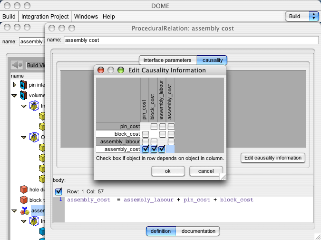The image size is (321, 240).
Task: Select highlighted assembly tree item
Action: click(x=38, y=210)
